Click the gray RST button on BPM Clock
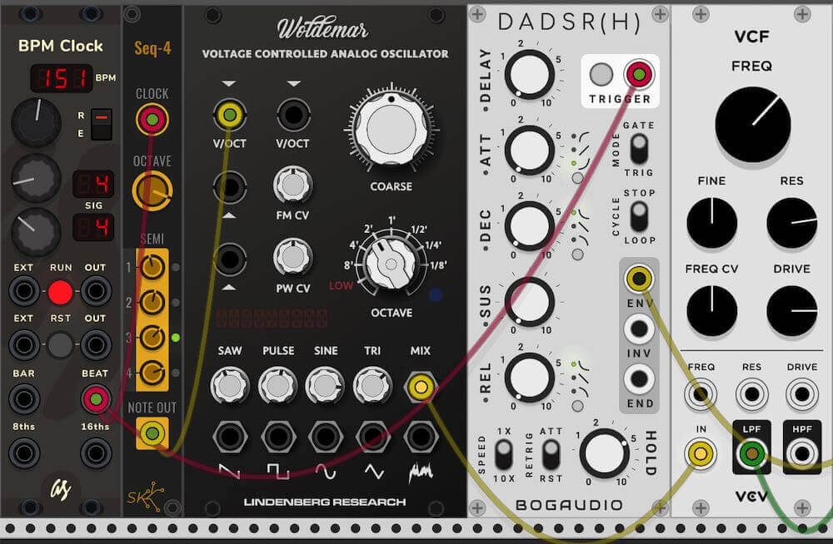Image resolution: width=833 pixels, height=544 pixels. [60, 345]
